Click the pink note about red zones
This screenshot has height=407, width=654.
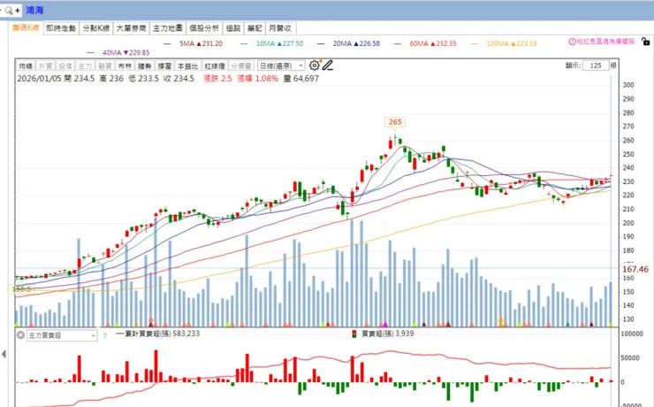(605, 42)
